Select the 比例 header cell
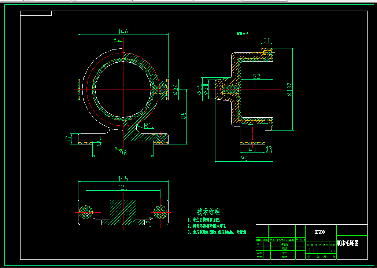Image resolution: width=377 pixels, height=268 pixels. pos(333,245)
